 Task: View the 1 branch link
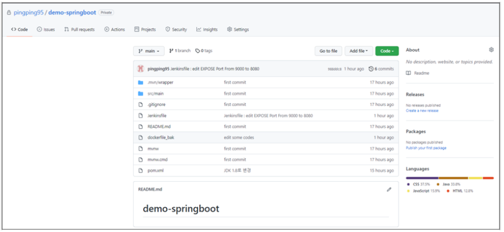point(180,51)
